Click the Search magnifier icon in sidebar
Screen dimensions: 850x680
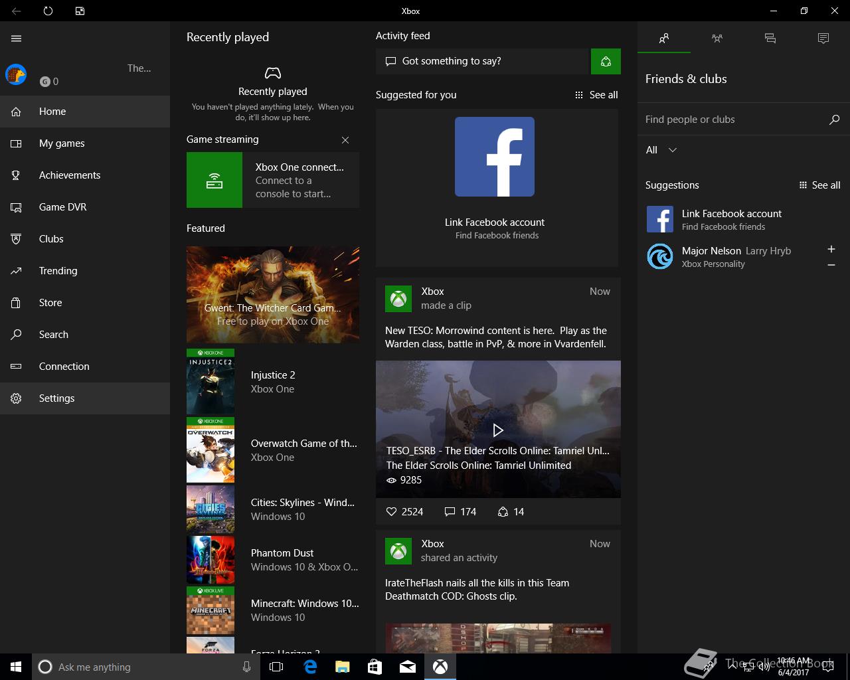tap(16, 335)
